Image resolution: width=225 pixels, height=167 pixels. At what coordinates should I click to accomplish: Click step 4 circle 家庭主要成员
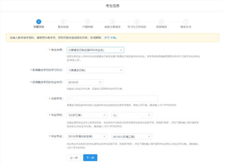pyautogui.click(x=112, y=22)
